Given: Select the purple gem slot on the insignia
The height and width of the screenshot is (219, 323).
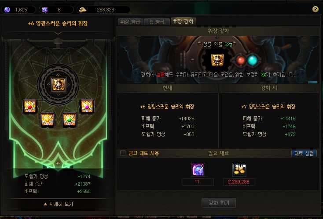Looking at the screenshot, I should 87,106.
